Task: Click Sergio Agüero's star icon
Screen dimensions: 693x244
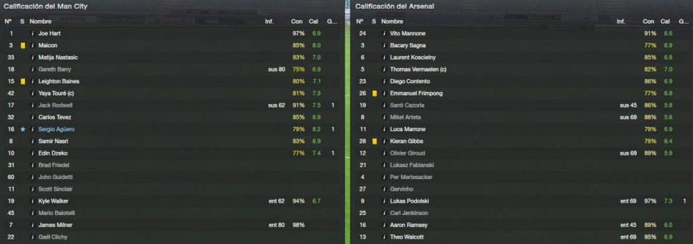Action: point(22,129)
